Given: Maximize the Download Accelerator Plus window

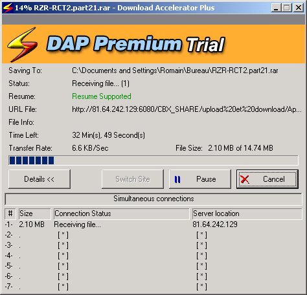Looking at the screenshot, I should point(287,8).
